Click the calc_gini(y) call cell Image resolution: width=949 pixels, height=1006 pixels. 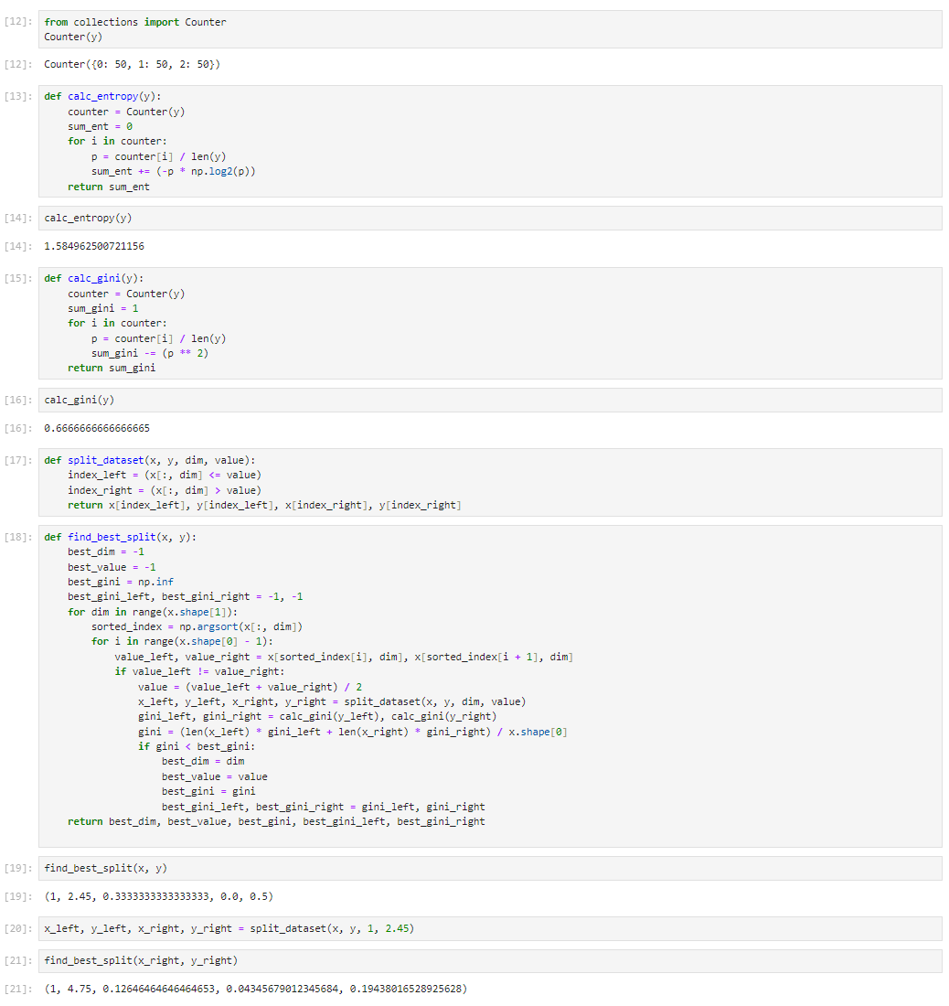pyautogui.click(x=490, y=400)
